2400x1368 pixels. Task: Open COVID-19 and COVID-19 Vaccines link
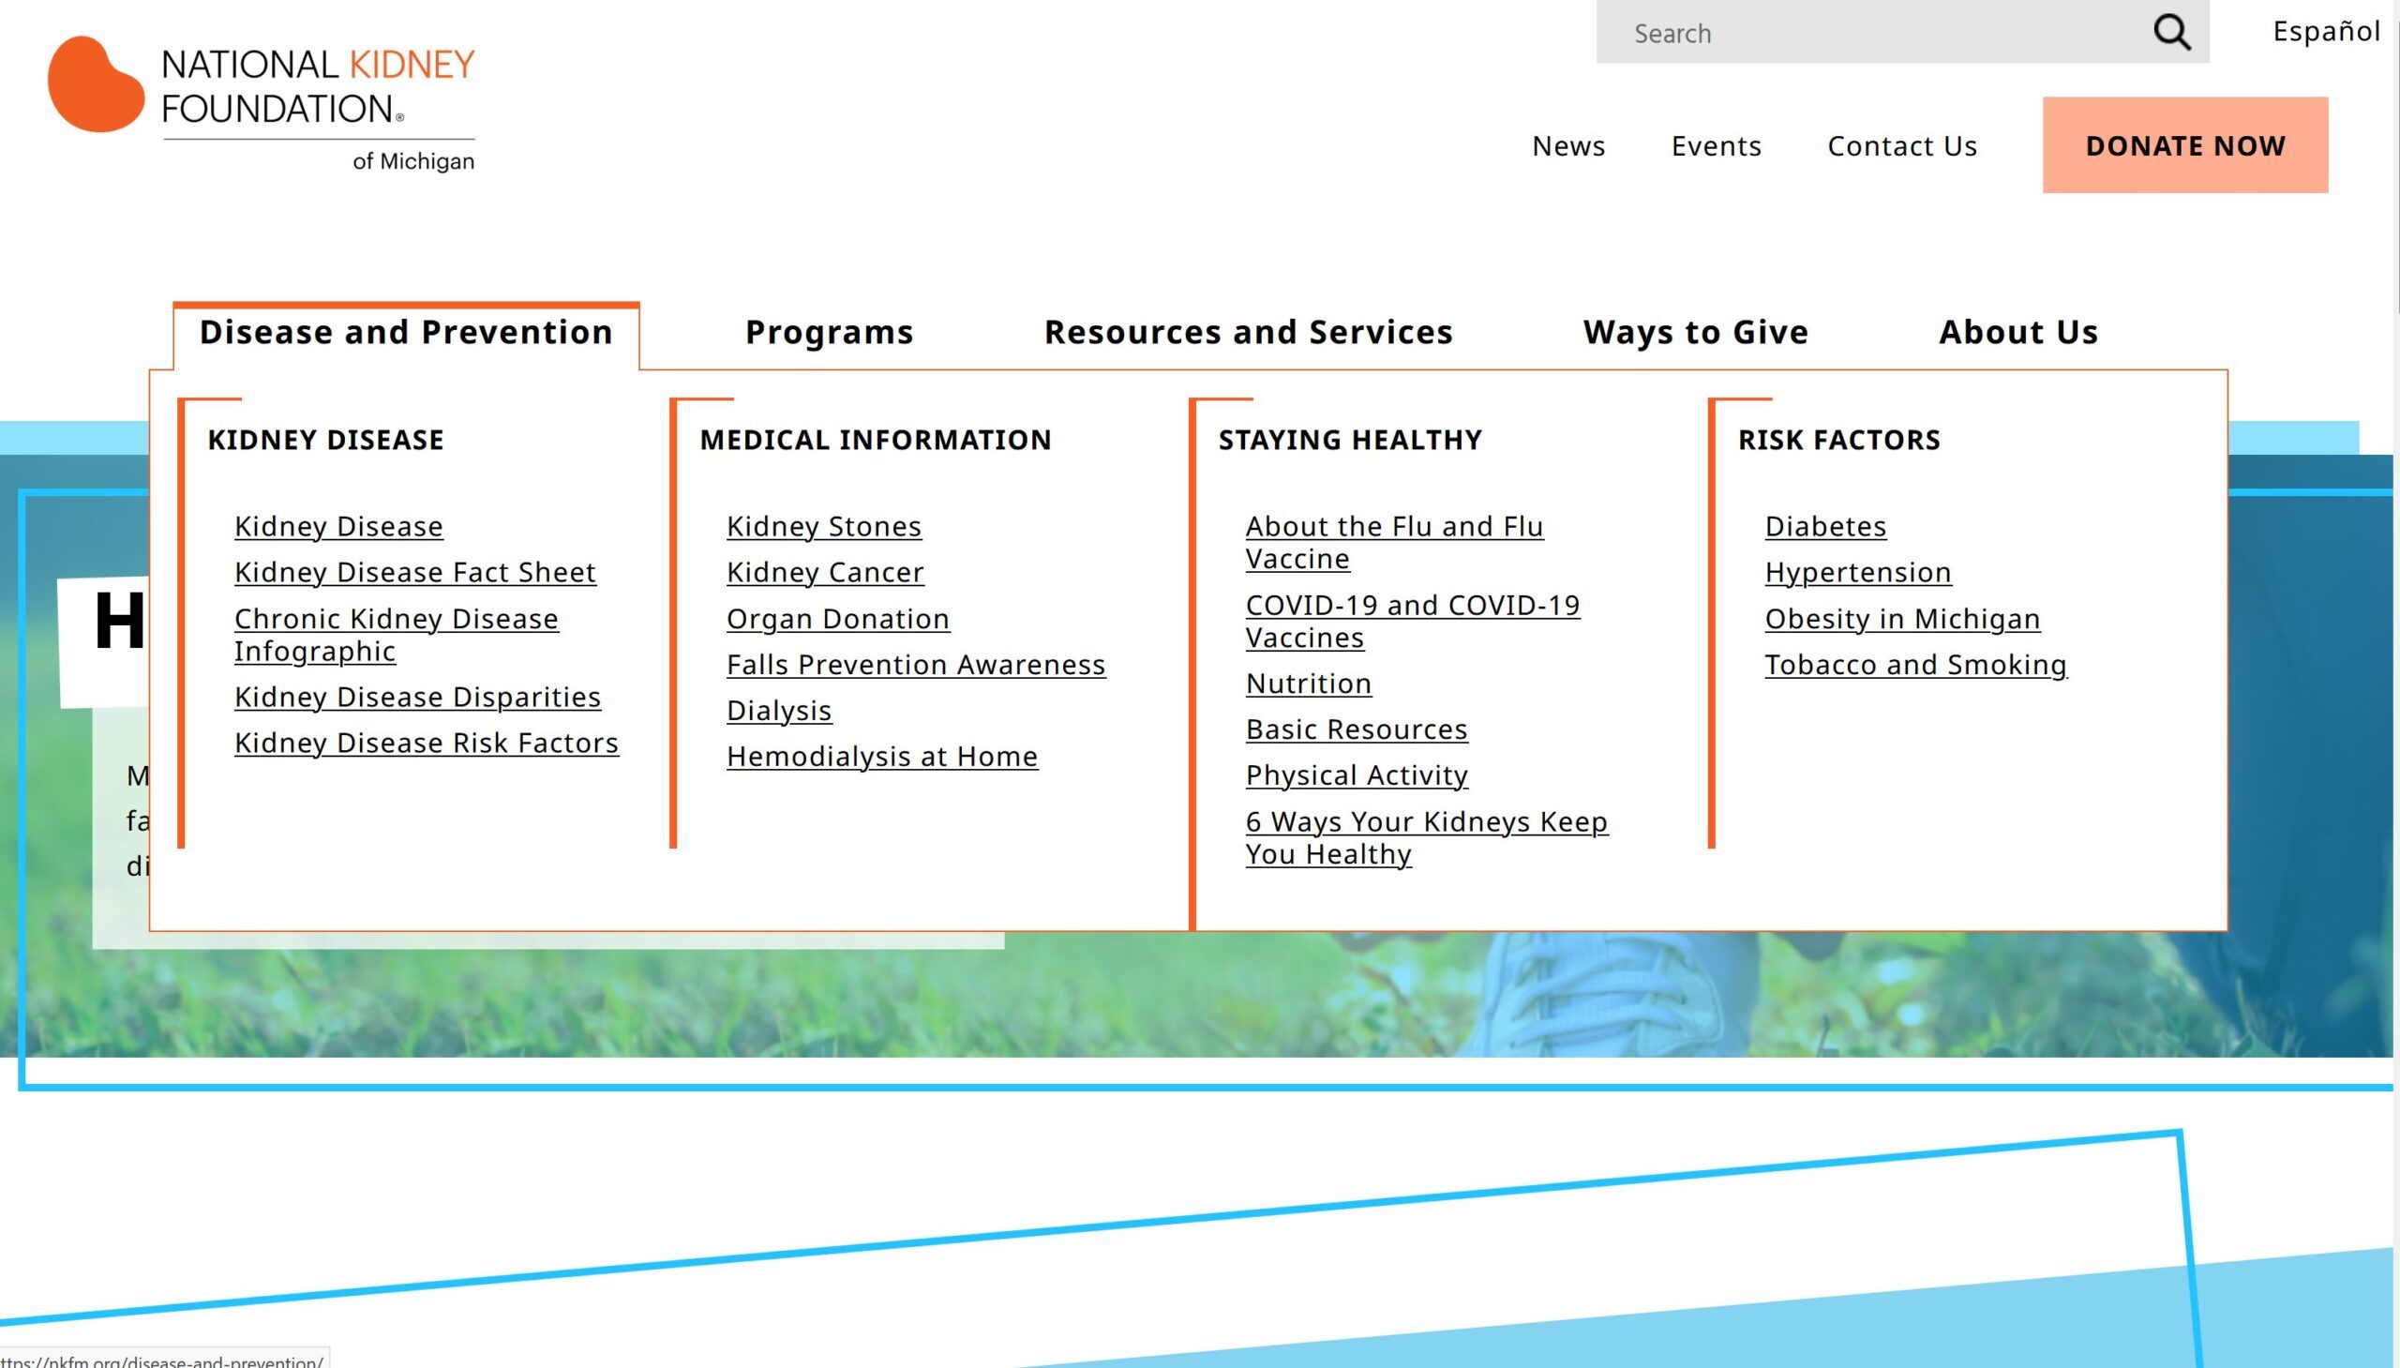1412,621
